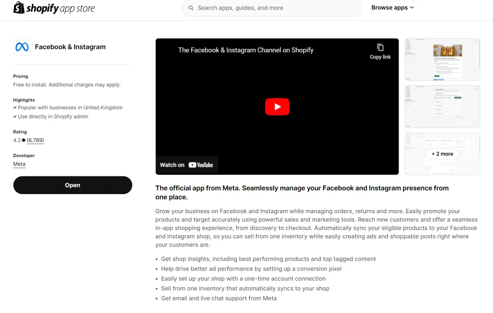Screen dimensions: 493x313
Task: Click the rating star icon
Action: point(24,140)
